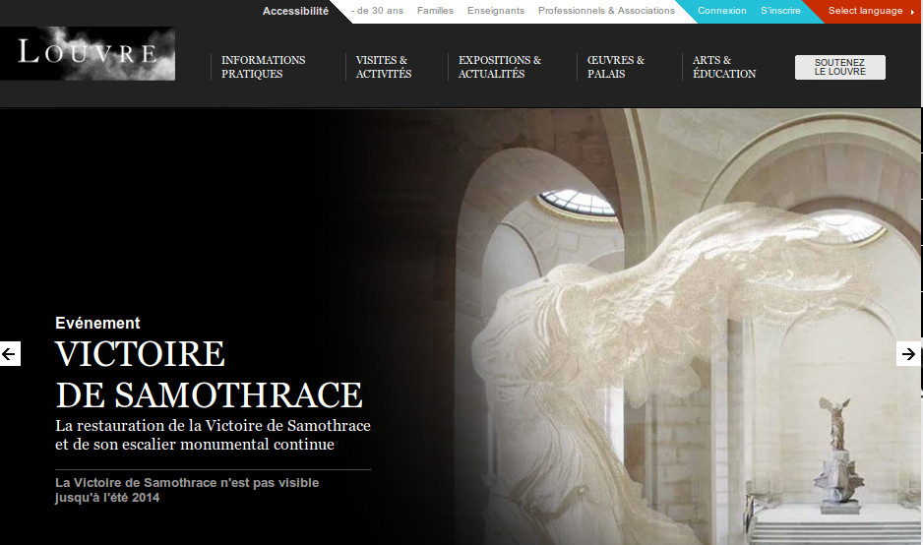Open Accessibilité link

pos(295,11)
